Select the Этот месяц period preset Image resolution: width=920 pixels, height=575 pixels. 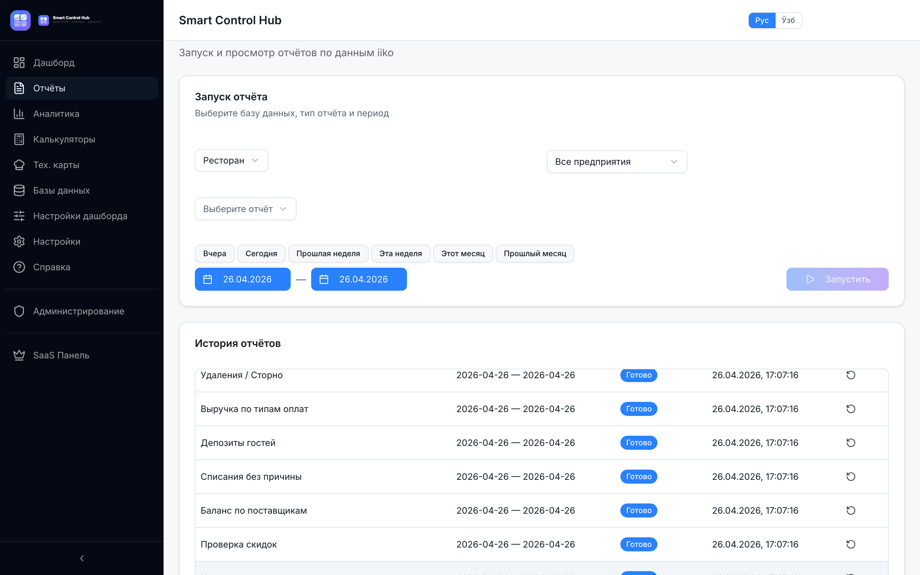[463, 254]
